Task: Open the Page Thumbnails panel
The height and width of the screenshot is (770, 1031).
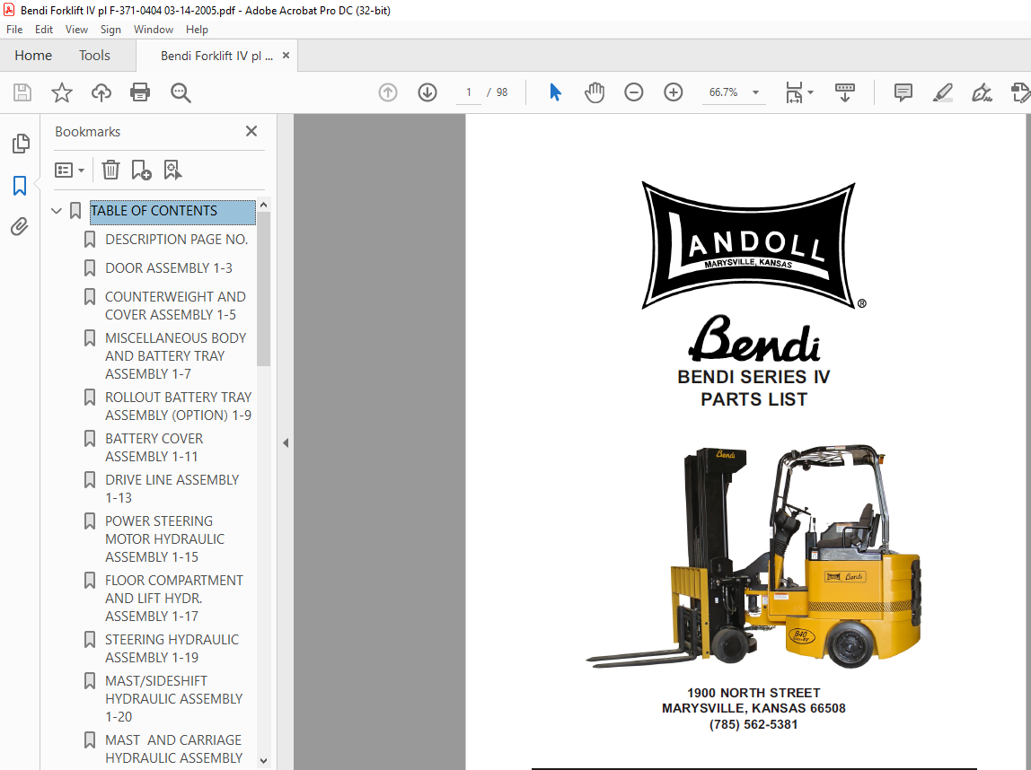Action: click(21, 144)
